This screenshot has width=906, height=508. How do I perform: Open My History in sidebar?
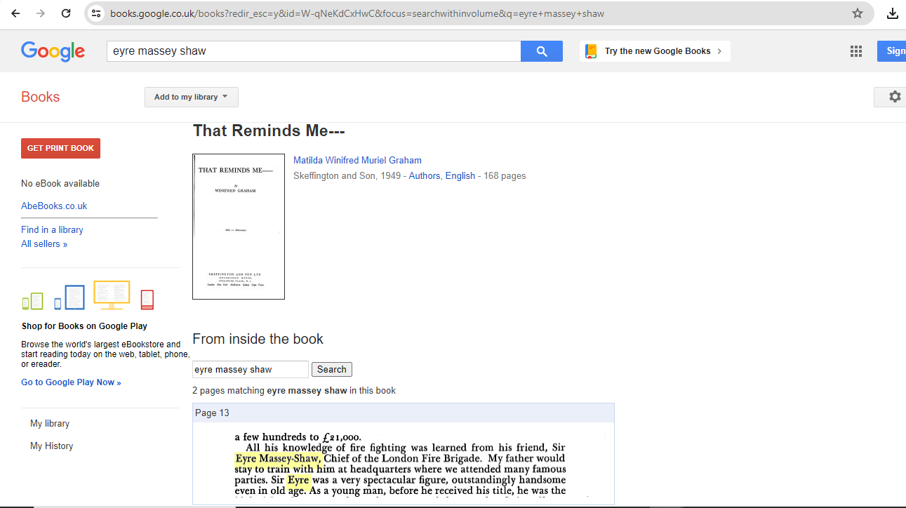pos(52,446)
